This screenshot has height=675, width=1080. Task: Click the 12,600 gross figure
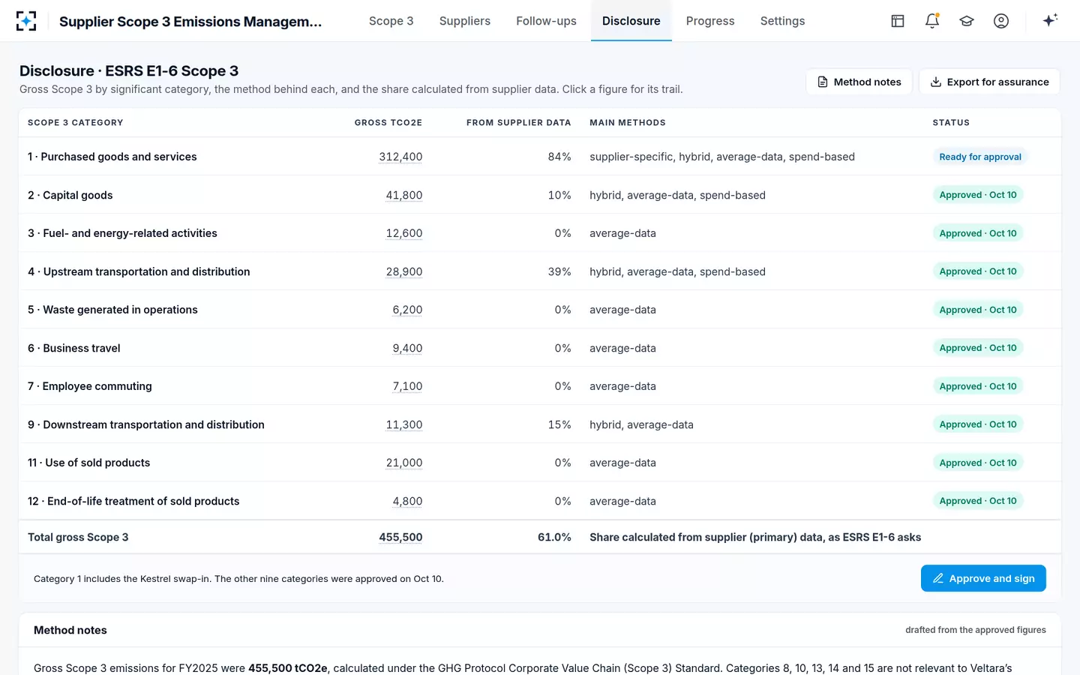click(404, 233)
